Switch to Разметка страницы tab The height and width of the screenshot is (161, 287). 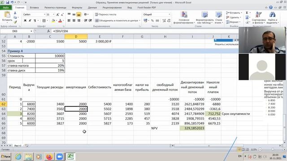click(55, 8)
